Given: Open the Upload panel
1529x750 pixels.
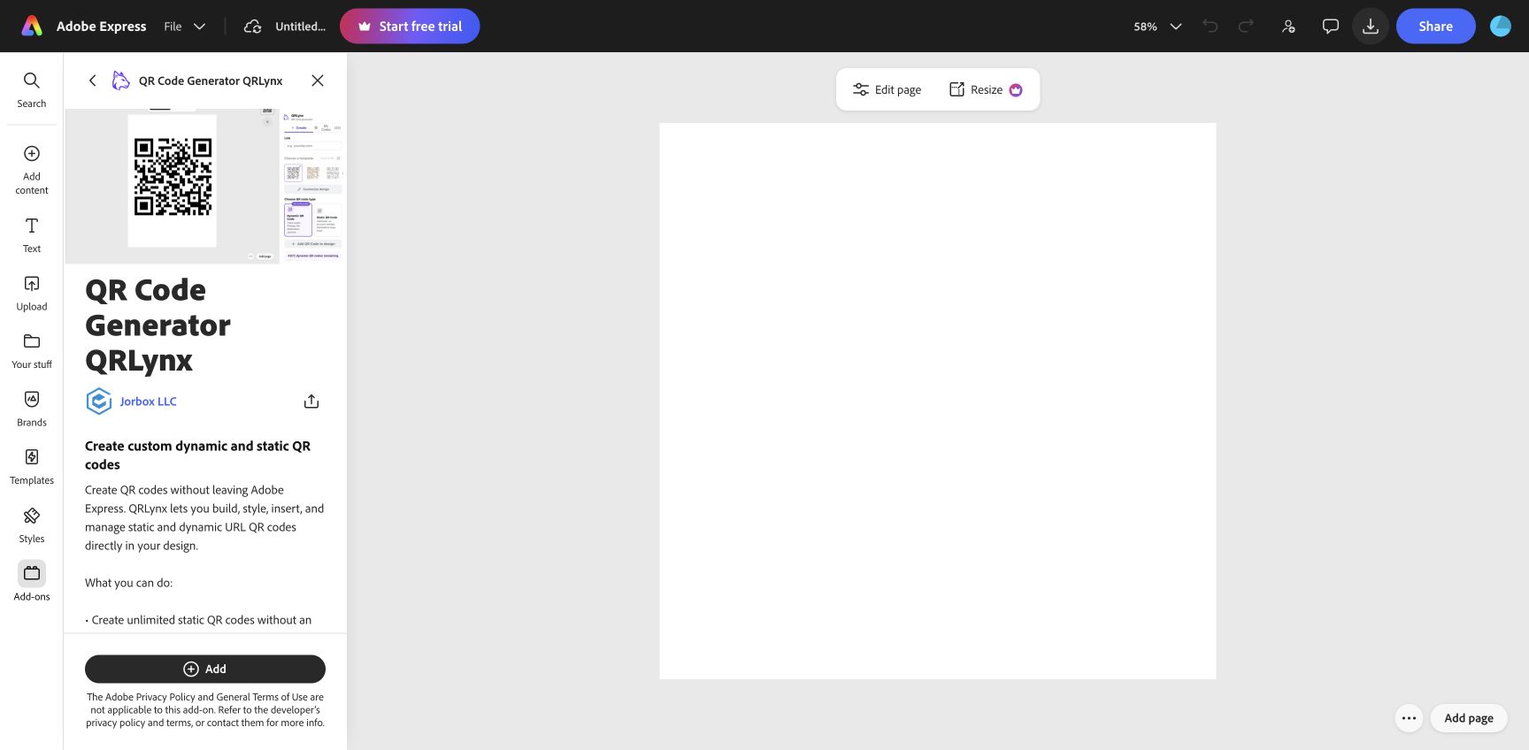Looking at the screenshot, I should pyautogui.click(x=32, y=294).
